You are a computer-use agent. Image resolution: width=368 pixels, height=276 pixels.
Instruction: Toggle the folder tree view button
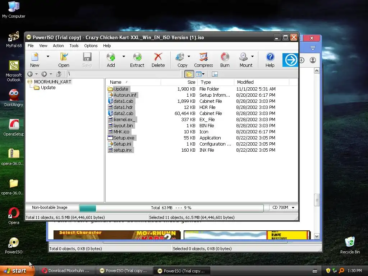click(x=189, y=74)
